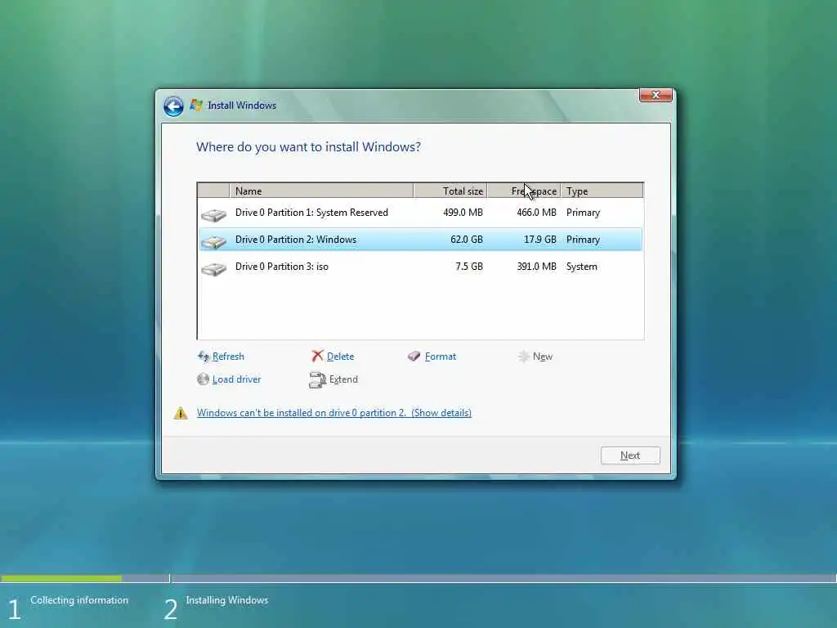Image resolution: width=837 pixels, height=628 pixels.
Task: Click the 466.0 MB free space cell
Action: click(536, 213)
